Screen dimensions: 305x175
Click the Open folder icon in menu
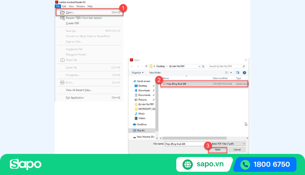point(62,13)
